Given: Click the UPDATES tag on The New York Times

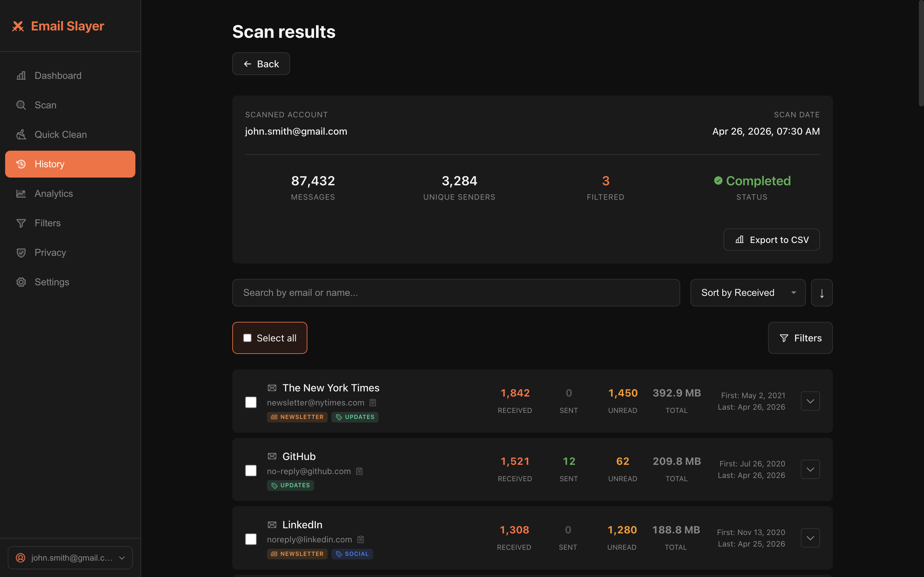Looking at the screenshot, I should pyautogui.click(x=355, y=417).
